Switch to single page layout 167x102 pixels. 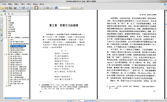pyautogui.click(x=132, y=101)
